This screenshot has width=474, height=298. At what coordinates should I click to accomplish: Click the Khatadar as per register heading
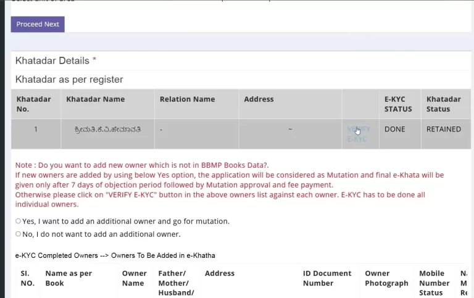(x=69, y=79)
